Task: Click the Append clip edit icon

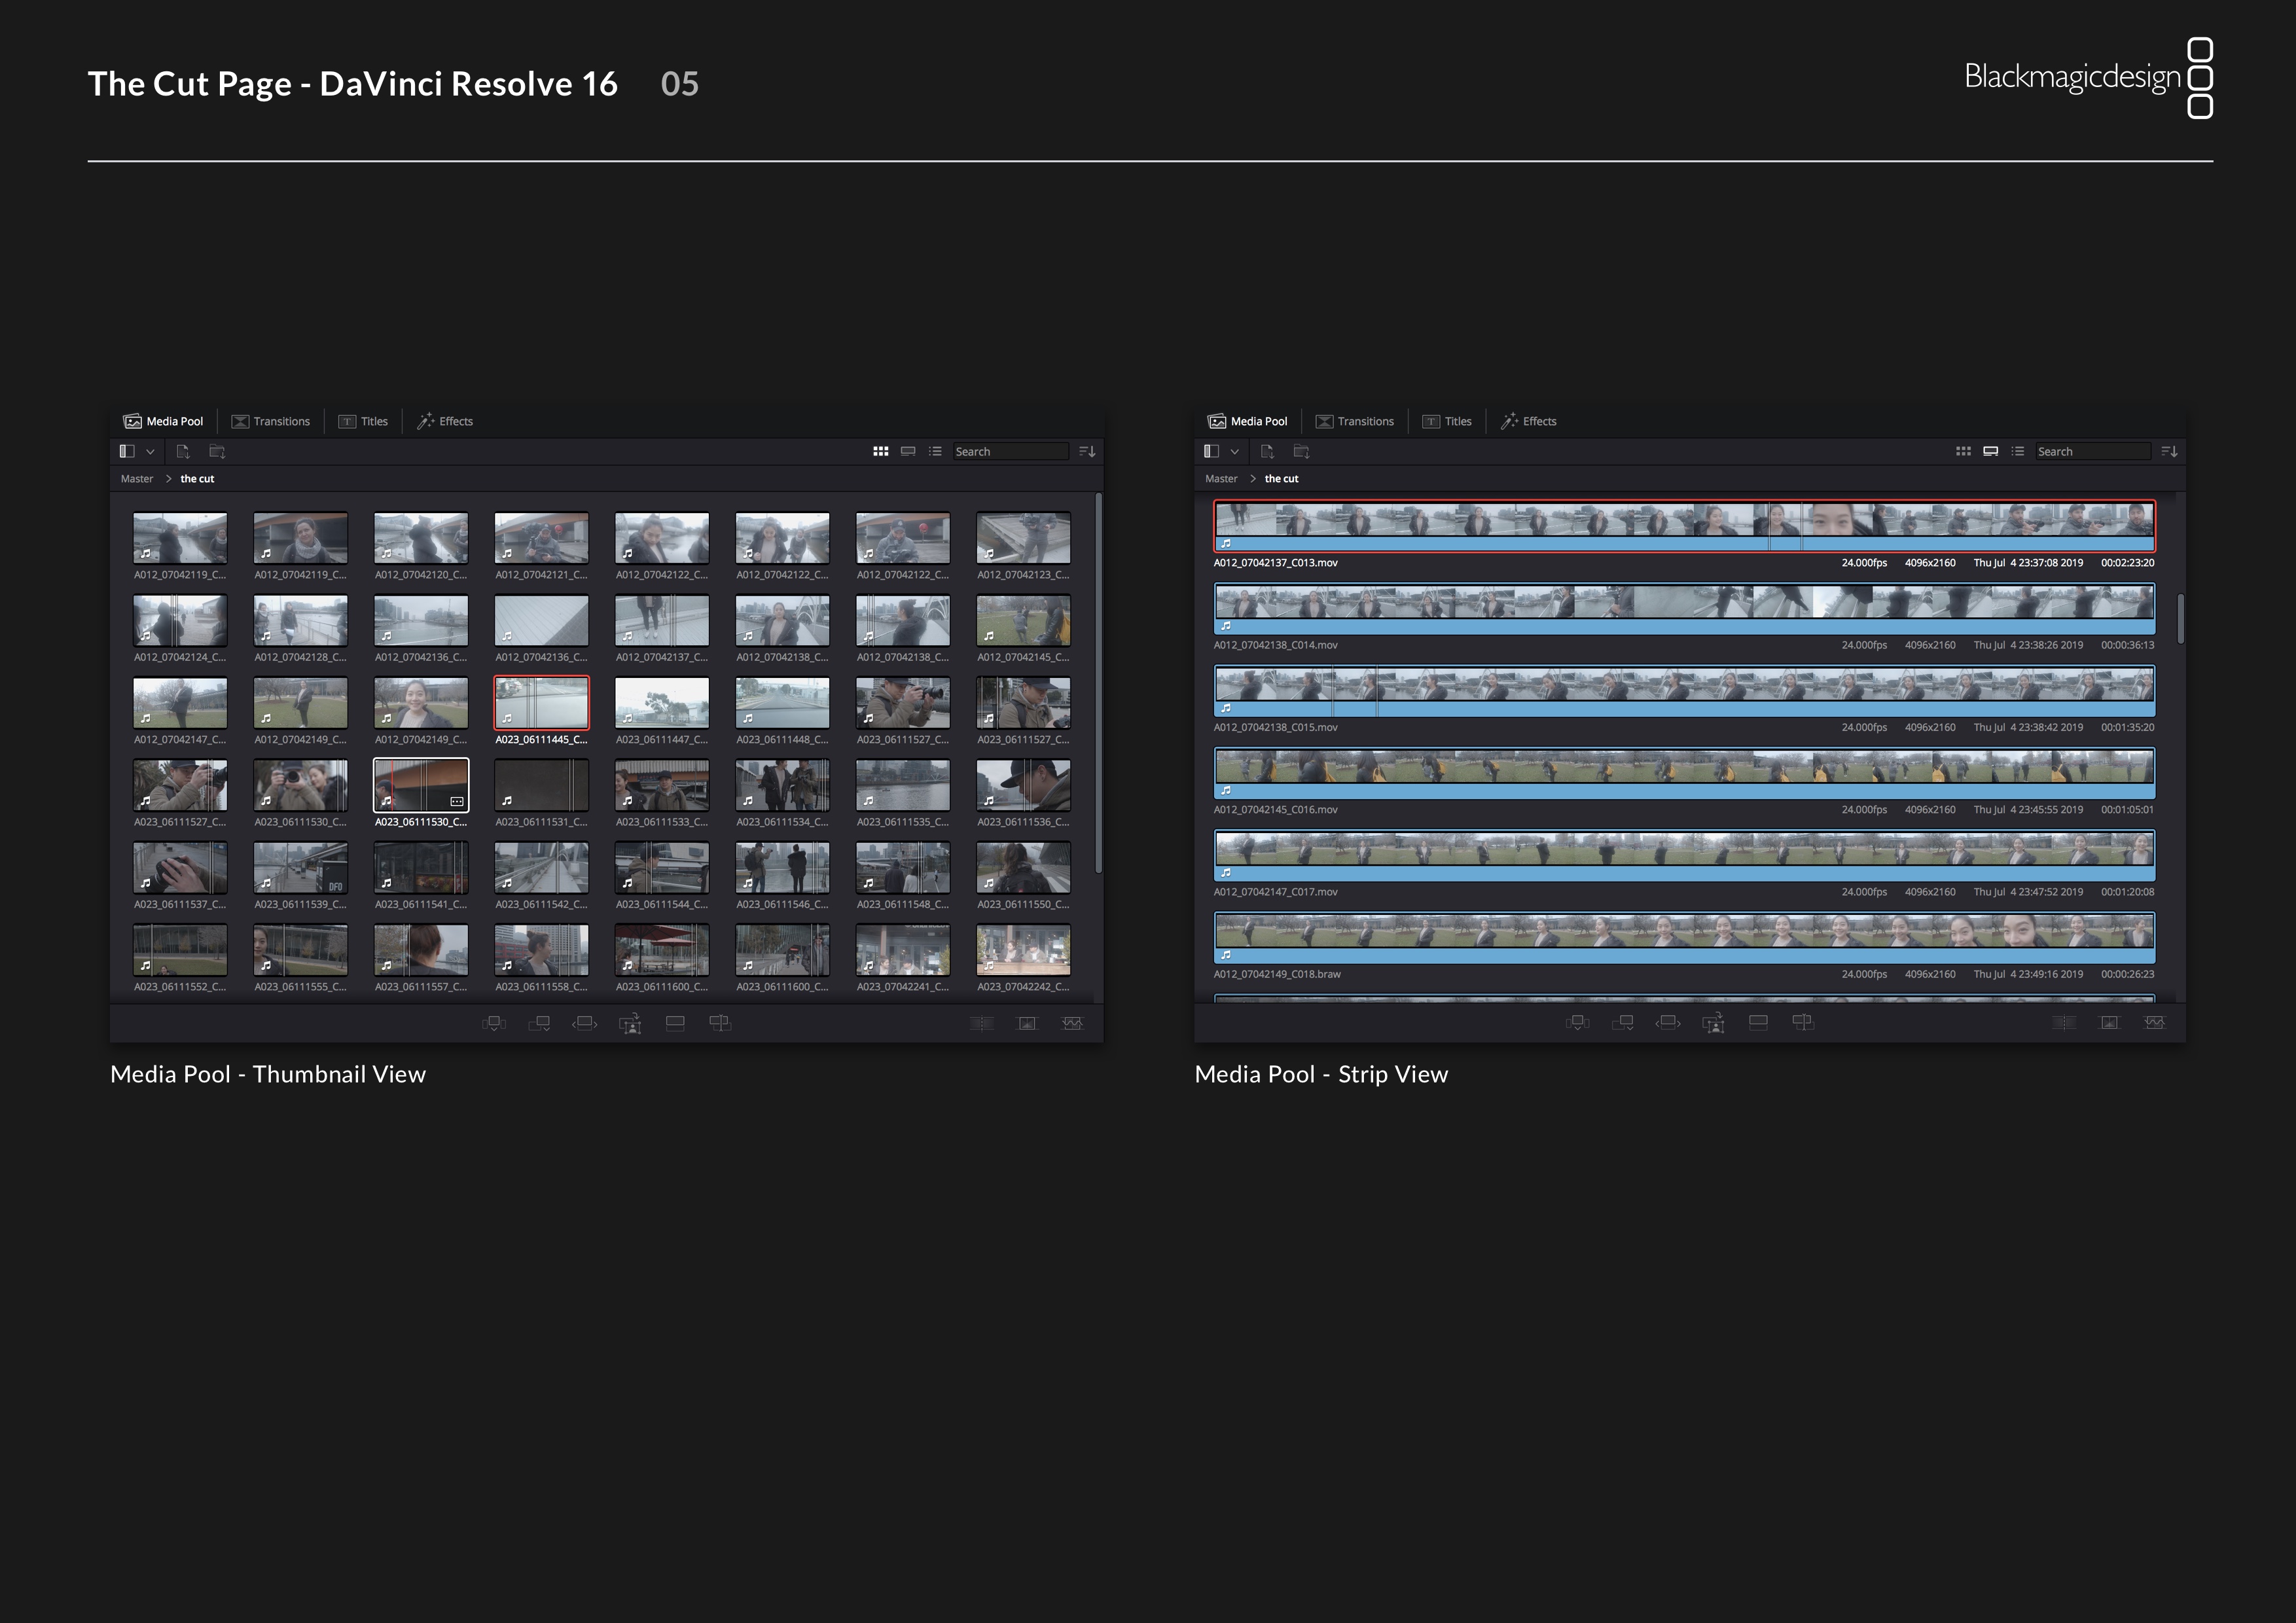Action: [539, 1022]
